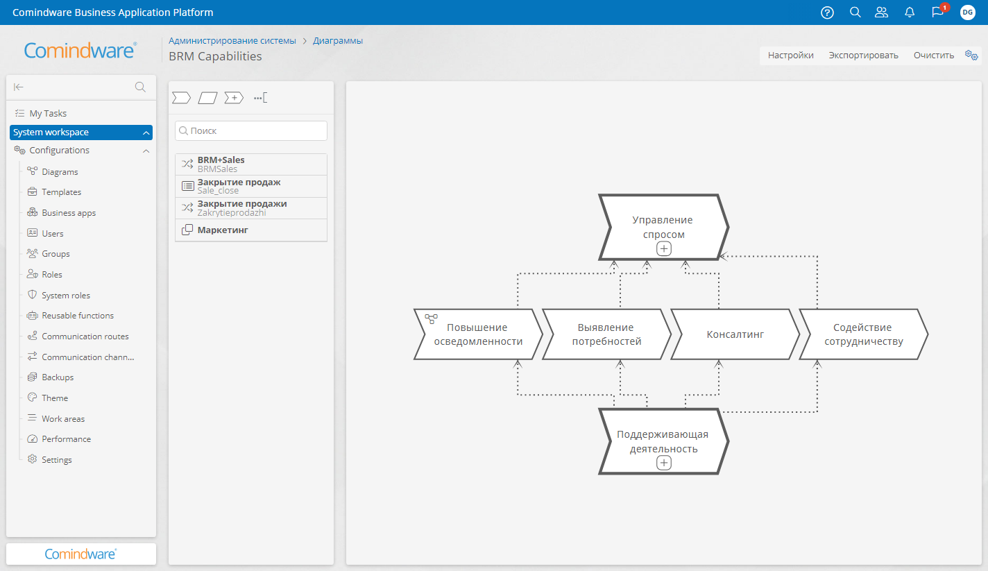Open the Performance navigation item
This screenshot has width=988, height=571.
pyautogui.click(x=66, y=439)
